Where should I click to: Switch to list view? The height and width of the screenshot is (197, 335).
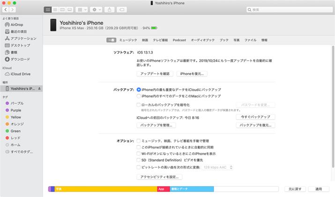click(55, 10)
